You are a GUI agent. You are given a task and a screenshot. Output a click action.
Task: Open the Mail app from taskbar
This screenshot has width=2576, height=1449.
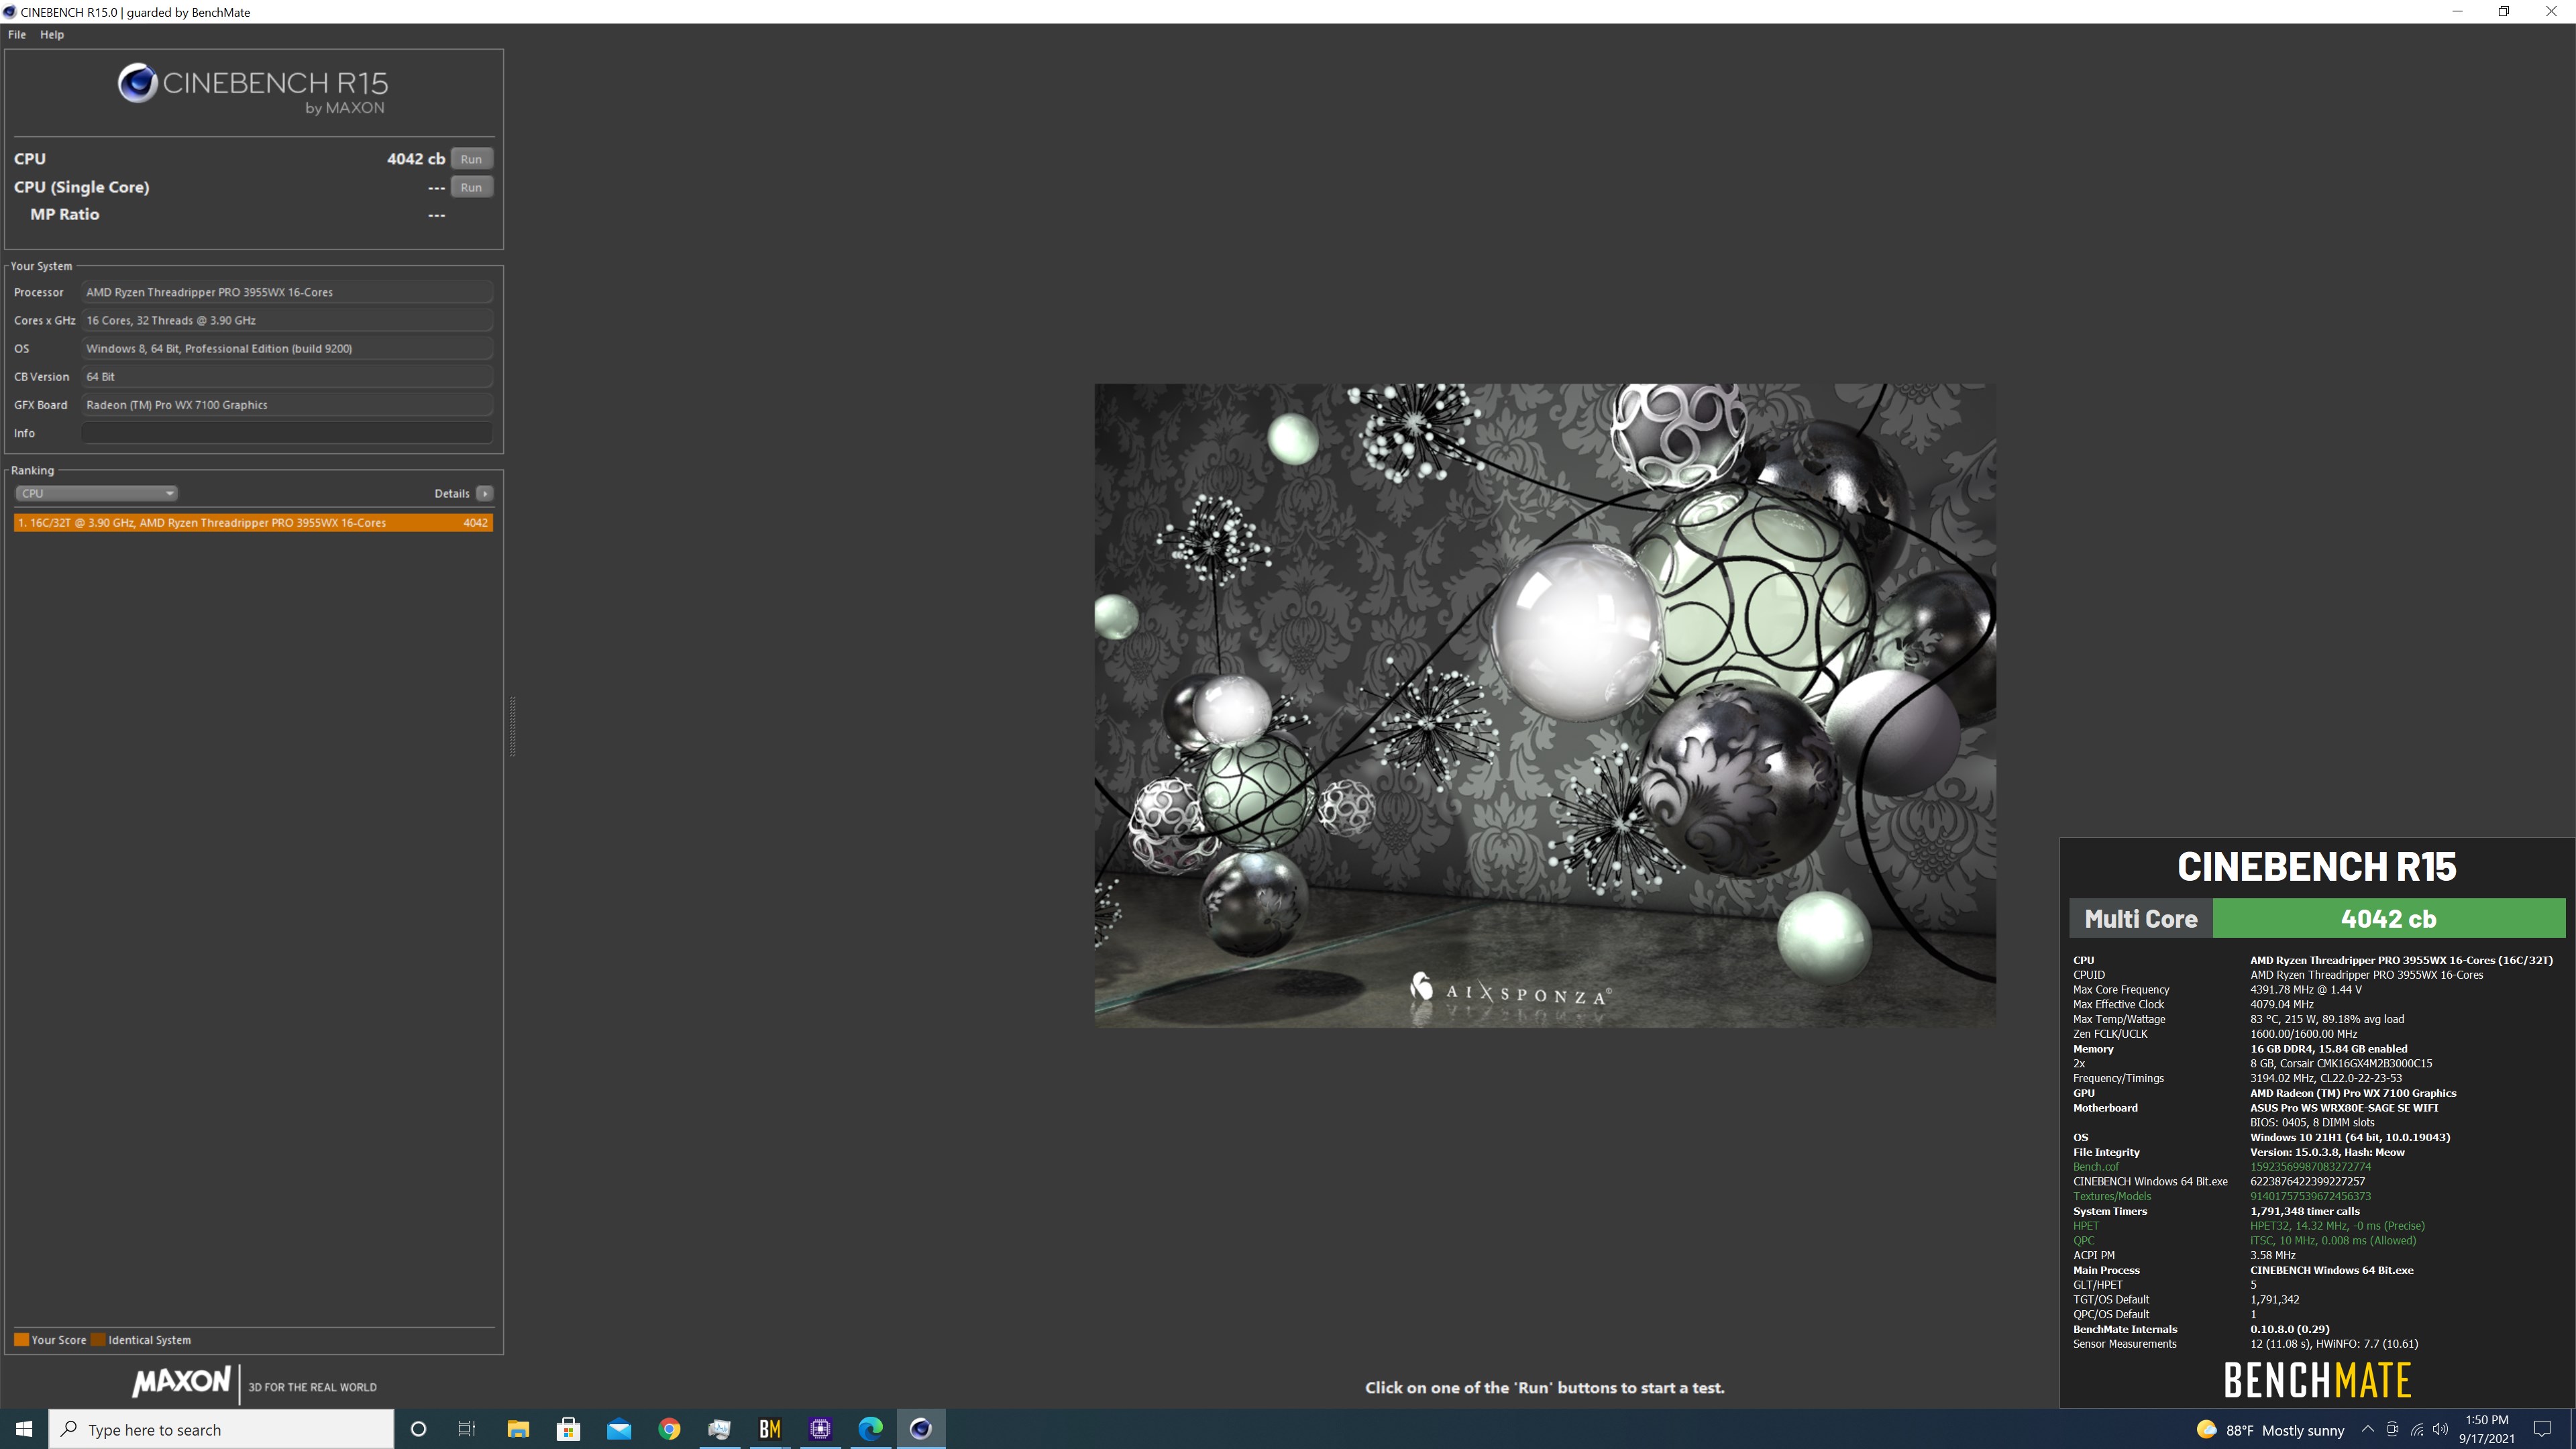619,1429
